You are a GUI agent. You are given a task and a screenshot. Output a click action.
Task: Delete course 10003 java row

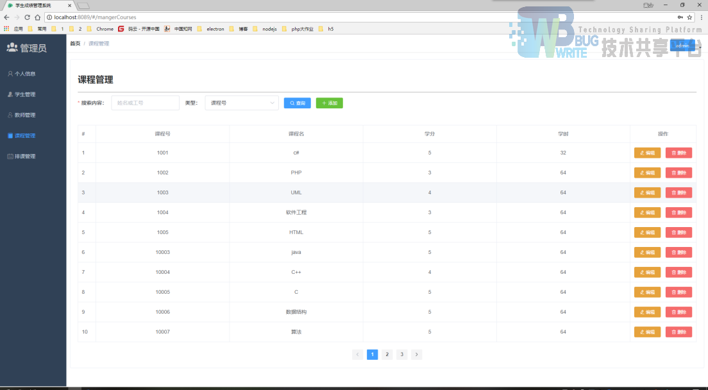tap(678, 252)
